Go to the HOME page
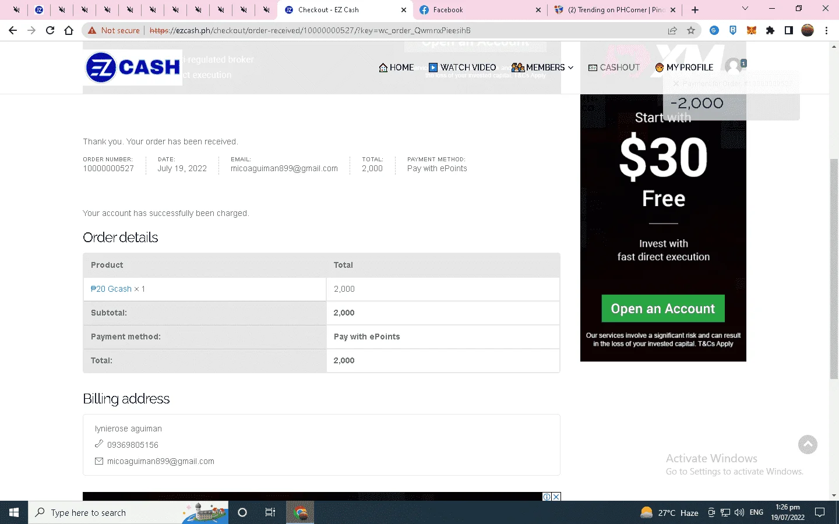 [396, 68]
